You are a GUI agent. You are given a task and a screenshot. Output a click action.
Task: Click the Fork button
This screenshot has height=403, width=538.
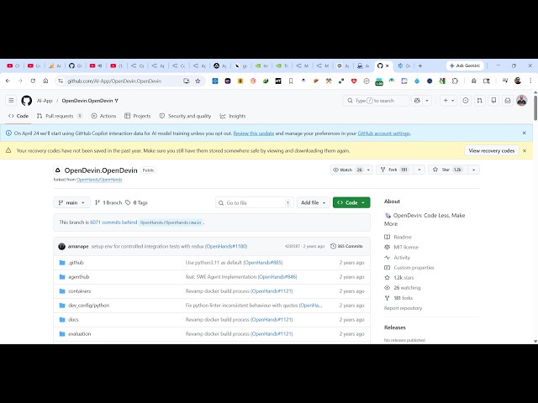(x=394, y=170)
